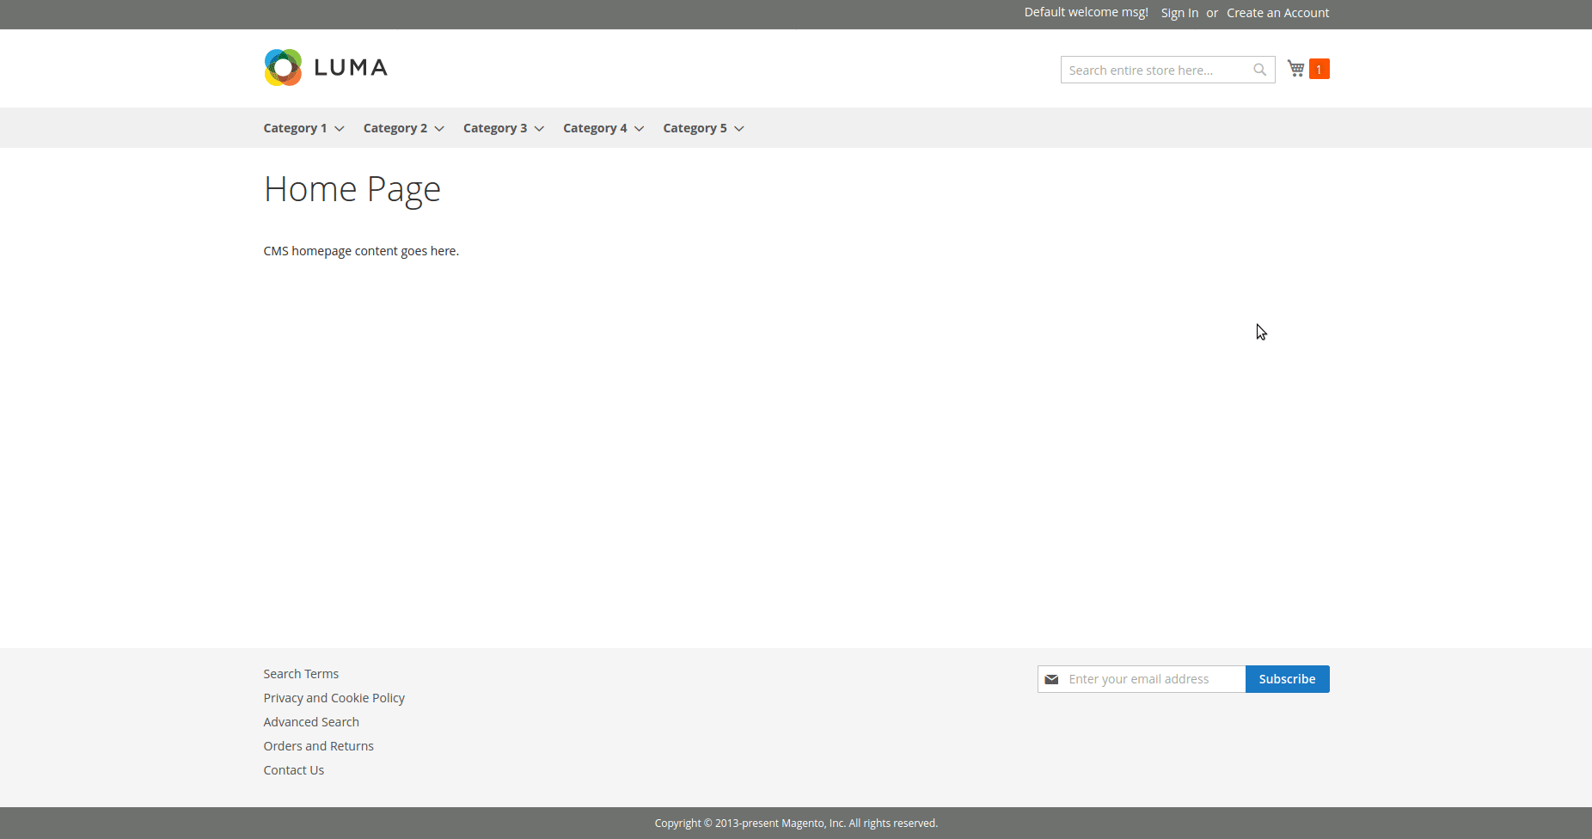Click the 'Default welcome msg!' text
1592x839 pixels.
point(1086,12)
